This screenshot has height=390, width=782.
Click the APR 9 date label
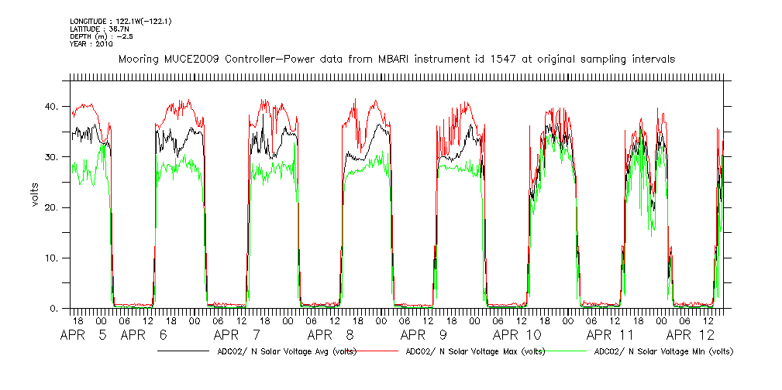(x=428, y=336)
